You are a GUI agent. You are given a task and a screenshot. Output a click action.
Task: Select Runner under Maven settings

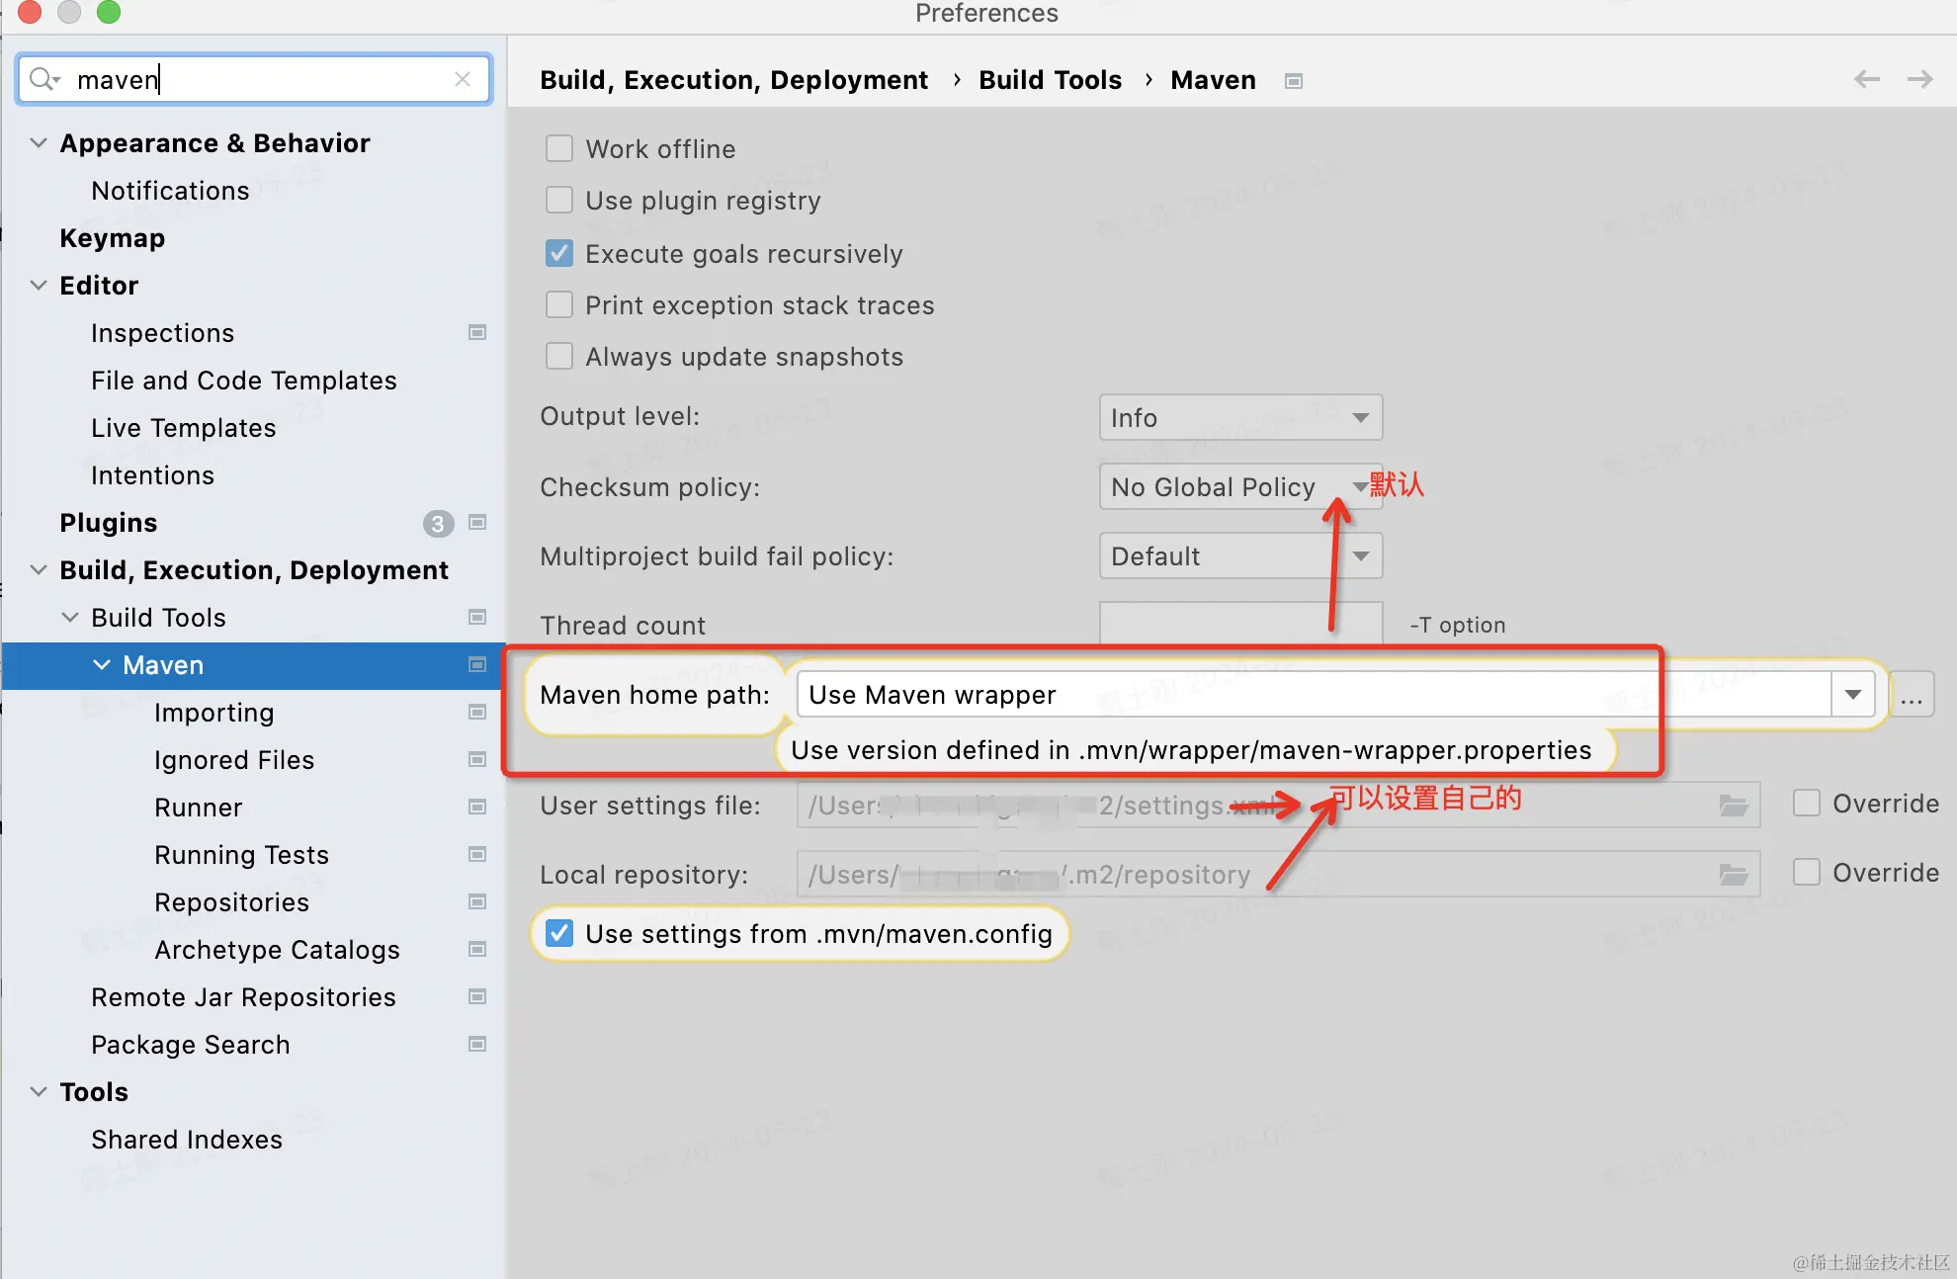click(x=198, y=808)
